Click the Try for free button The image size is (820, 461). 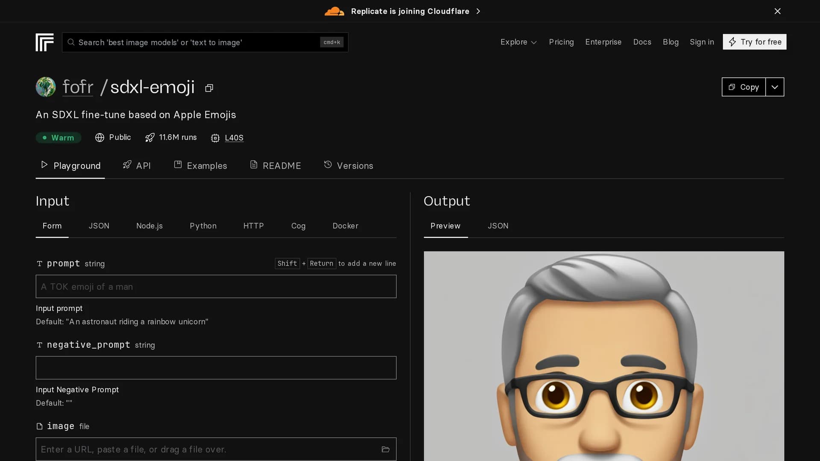coord(754,42)
